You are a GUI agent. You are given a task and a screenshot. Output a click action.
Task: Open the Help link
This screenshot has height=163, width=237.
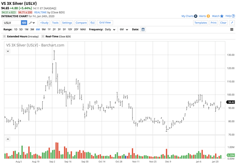[x=228, y=16]
